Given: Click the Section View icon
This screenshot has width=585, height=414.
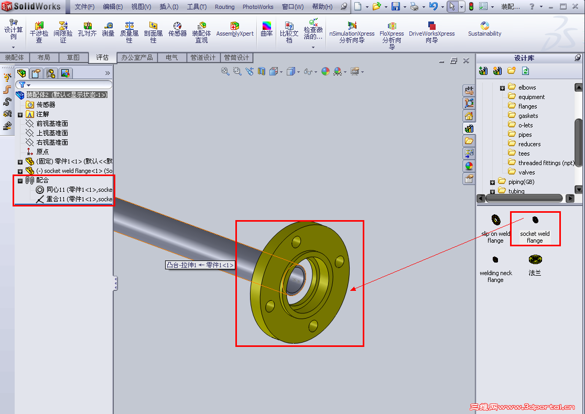Looking at the screenshot, I should [x=262, y=71].
